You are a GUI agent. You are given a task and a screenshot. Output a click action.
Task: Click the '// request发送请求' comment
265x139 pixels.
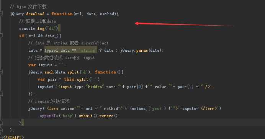click(x=49, y=101)
